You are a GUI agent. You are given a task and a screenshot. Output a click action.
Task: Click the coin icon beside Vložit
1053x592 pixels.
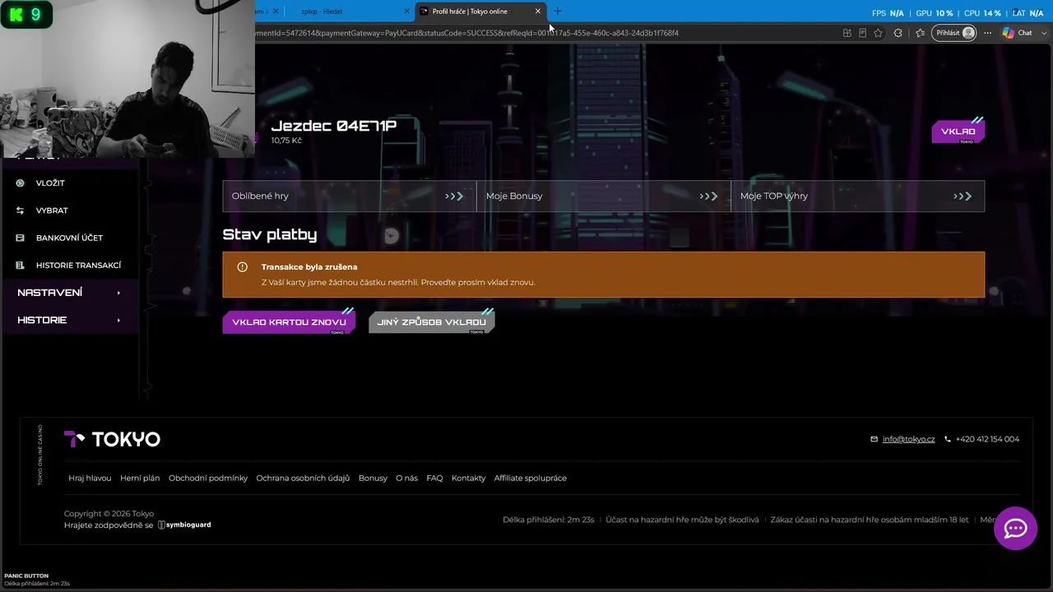coord(20,183)
